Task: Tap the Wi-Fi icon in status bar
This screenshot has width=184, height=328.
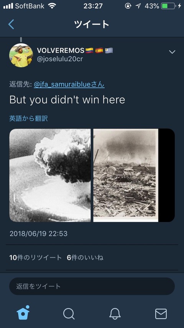Action: coord(52,6)
